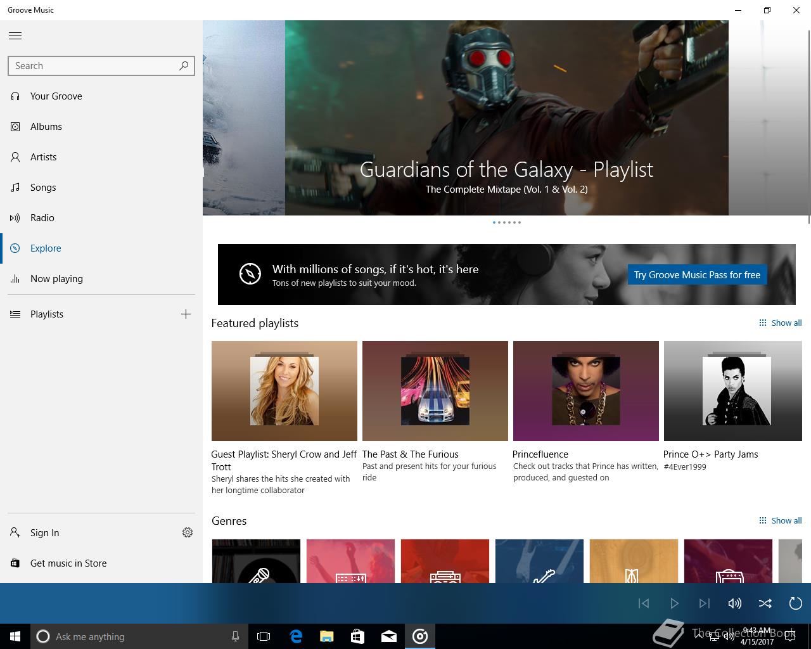Open the hamburger navigation menu
The height and width of the screenshot is (649, 811).
(x=15, y=36)
